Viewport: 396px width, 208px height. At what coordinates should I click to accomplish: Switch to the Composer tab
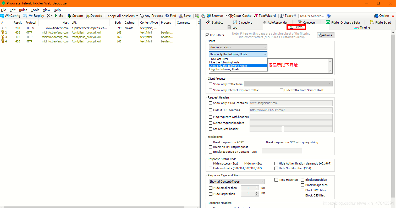coord(307,23)
